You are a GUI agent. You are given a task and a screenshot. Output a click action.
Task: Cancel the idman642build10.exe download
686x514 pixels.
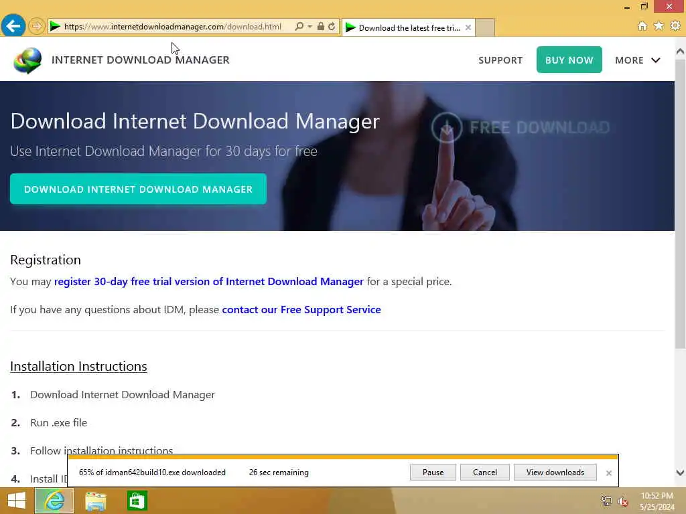pyautogui.click(x=485, y=472)
